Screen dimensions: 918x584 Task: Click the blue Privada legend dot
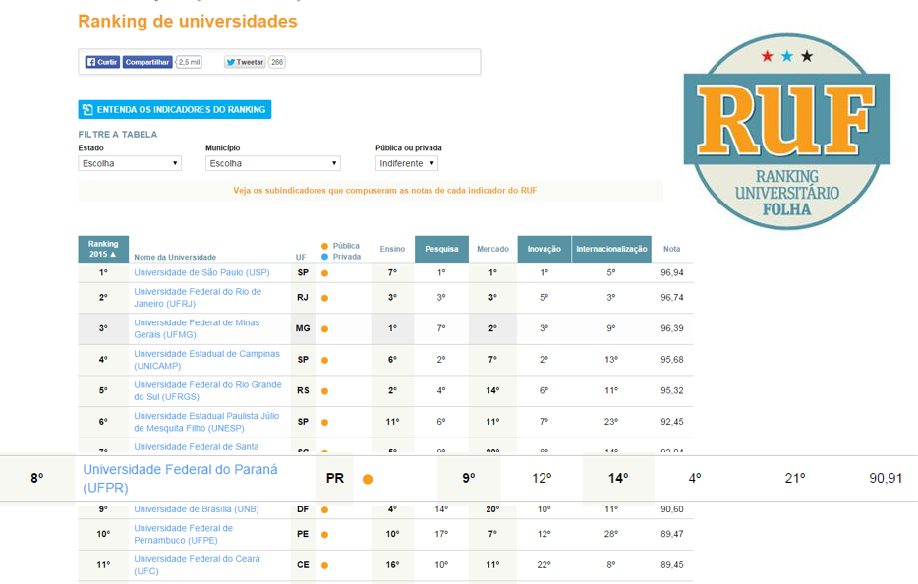click(325, 257)
